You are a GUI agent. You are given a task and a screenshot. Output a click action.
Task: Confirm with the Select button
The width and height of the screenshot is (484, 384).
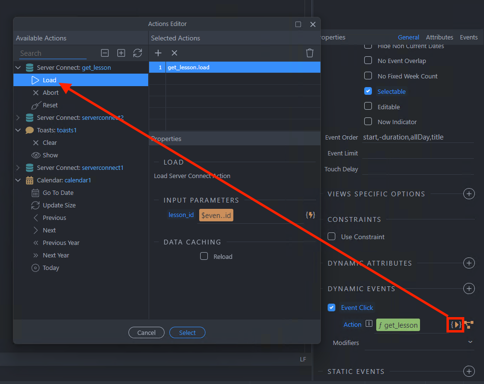187,333
